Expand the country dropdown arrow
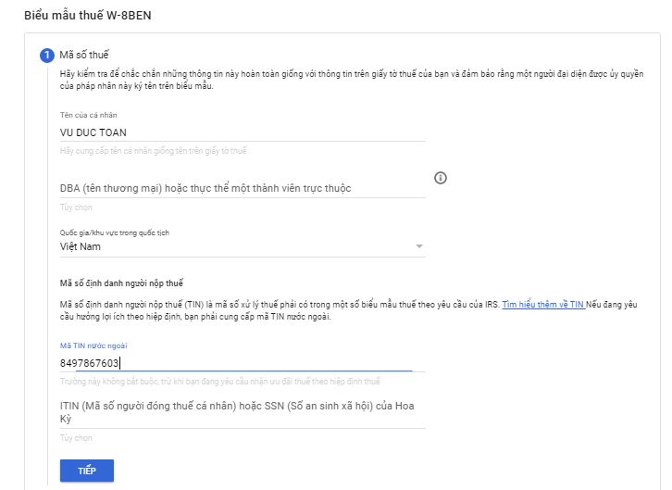The height and width of the screenshot is (490, 672). click(419, 246)
